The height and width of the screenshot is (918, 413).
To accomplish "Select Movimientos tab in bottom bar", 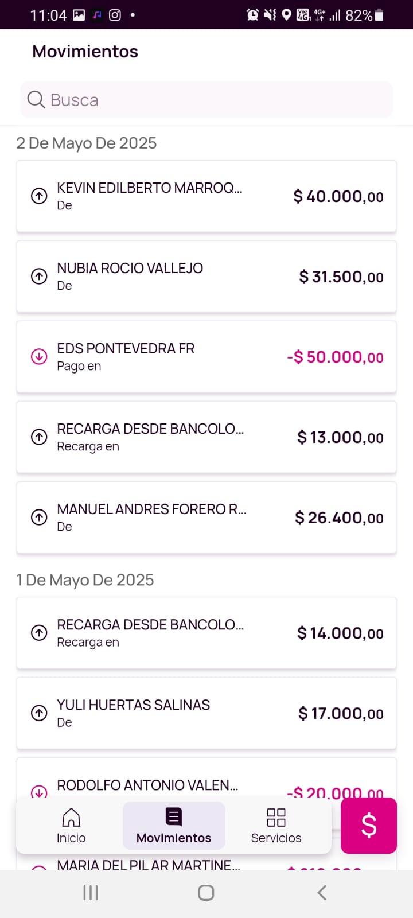I will click(174, 826).
